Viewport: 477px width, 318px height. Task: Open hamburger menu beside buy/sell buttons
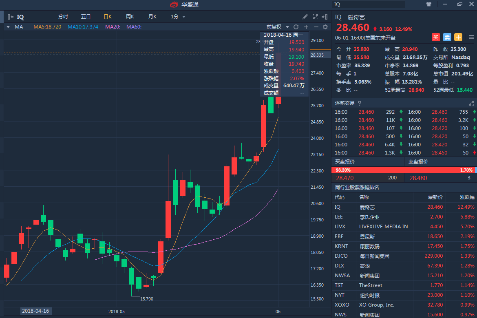click(x=471, y=37)
